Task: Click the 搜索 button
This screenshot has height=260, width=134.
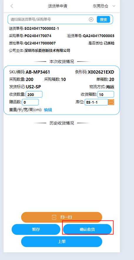Action: (x=103, y=19)
